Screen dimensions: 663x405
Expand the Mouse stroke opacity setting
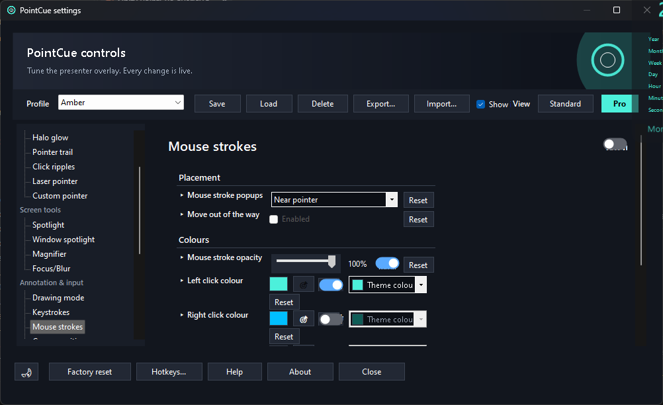pos(182,257)
